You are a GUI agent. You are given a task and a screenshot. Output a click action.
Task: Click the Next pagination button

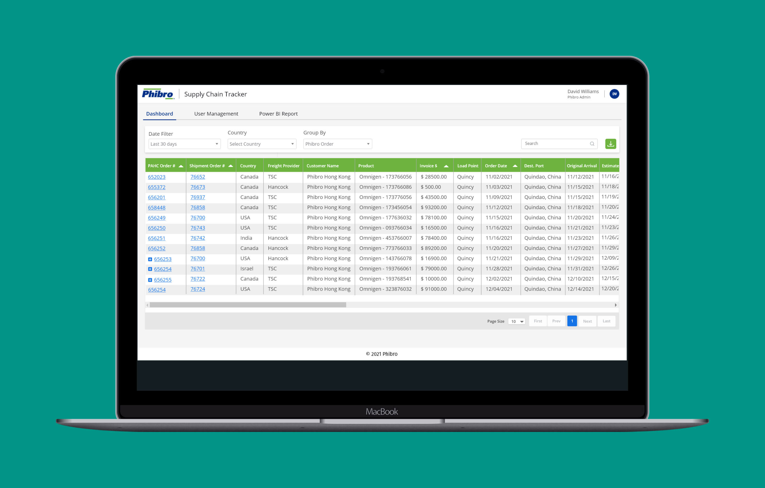(587, 321)
